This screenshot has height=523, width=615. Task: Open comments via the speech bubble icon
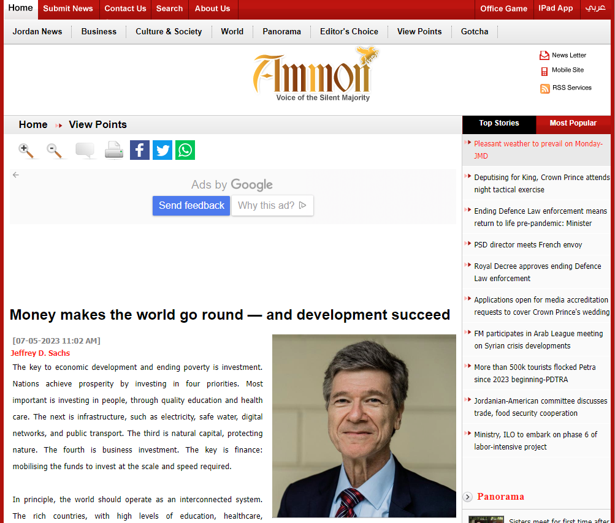point(85,151)
